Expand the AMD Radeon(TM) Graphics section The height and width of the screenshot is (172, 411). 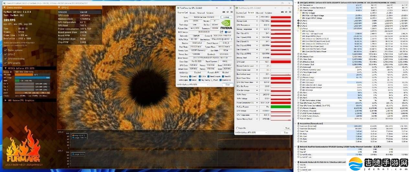[x=5, y=100]
